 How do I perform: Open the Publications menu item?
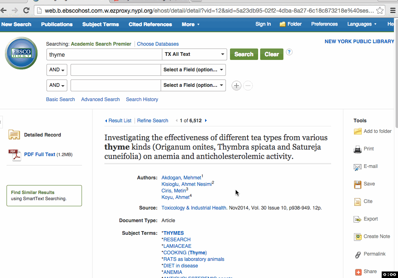click(x=57, y=24)
